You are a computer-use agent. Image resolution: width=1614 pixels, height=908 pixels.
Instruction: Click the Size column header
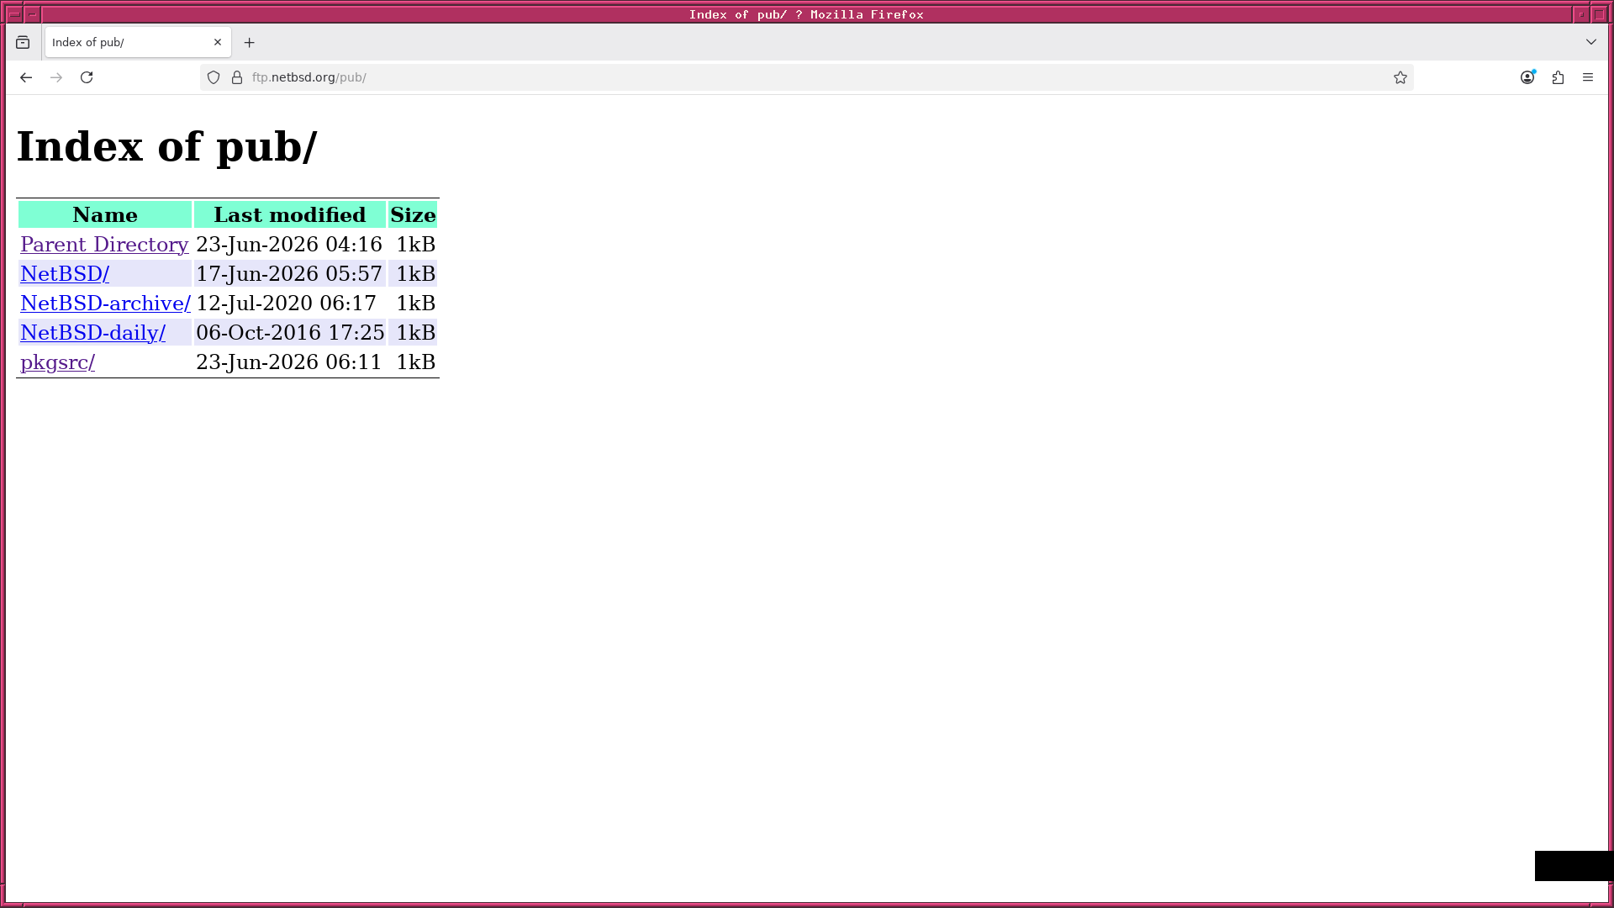[x=413, y=215]
